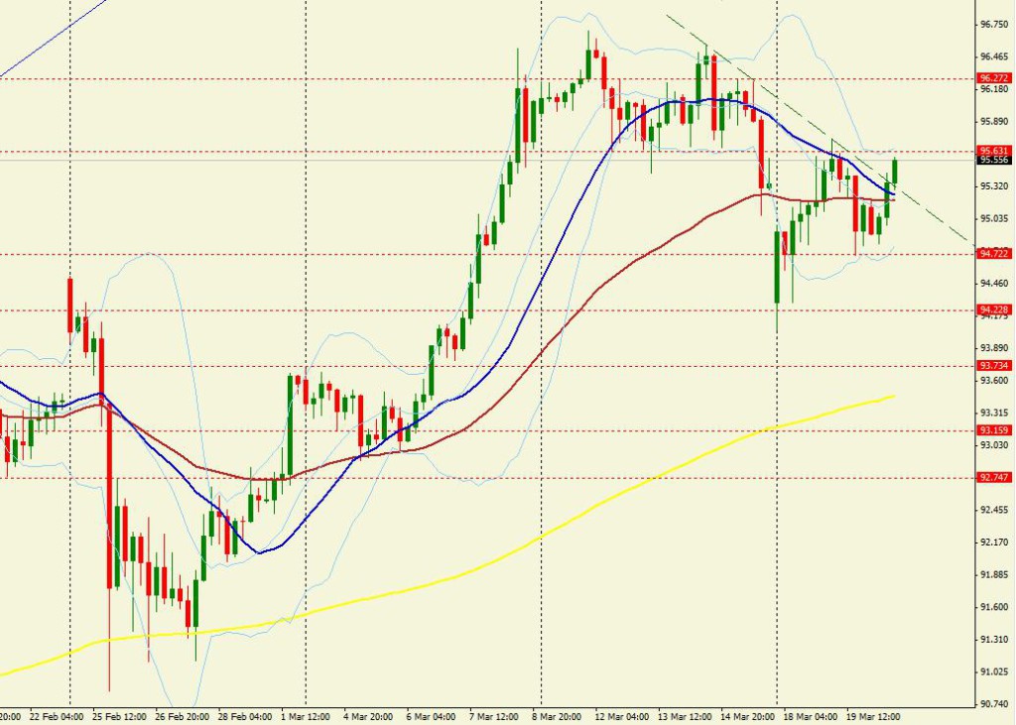Select the 92.747 red price level label

(993, 477)
